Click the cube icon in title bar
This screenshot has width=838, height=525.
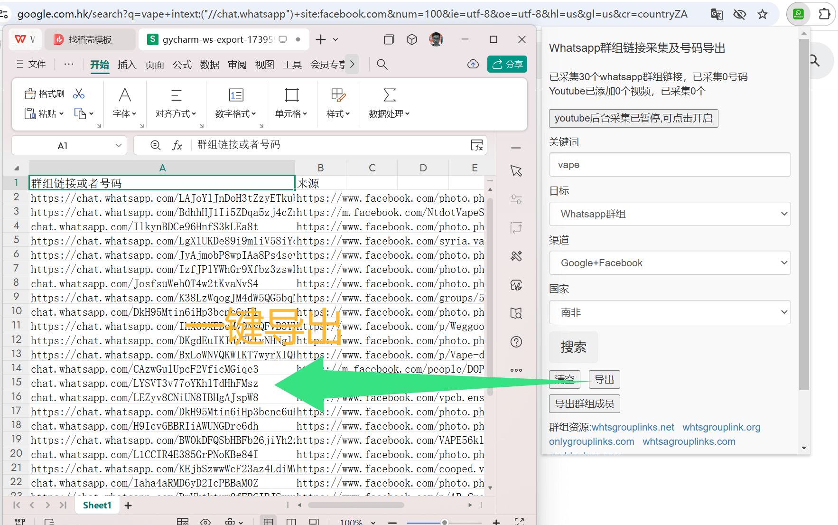412,39
